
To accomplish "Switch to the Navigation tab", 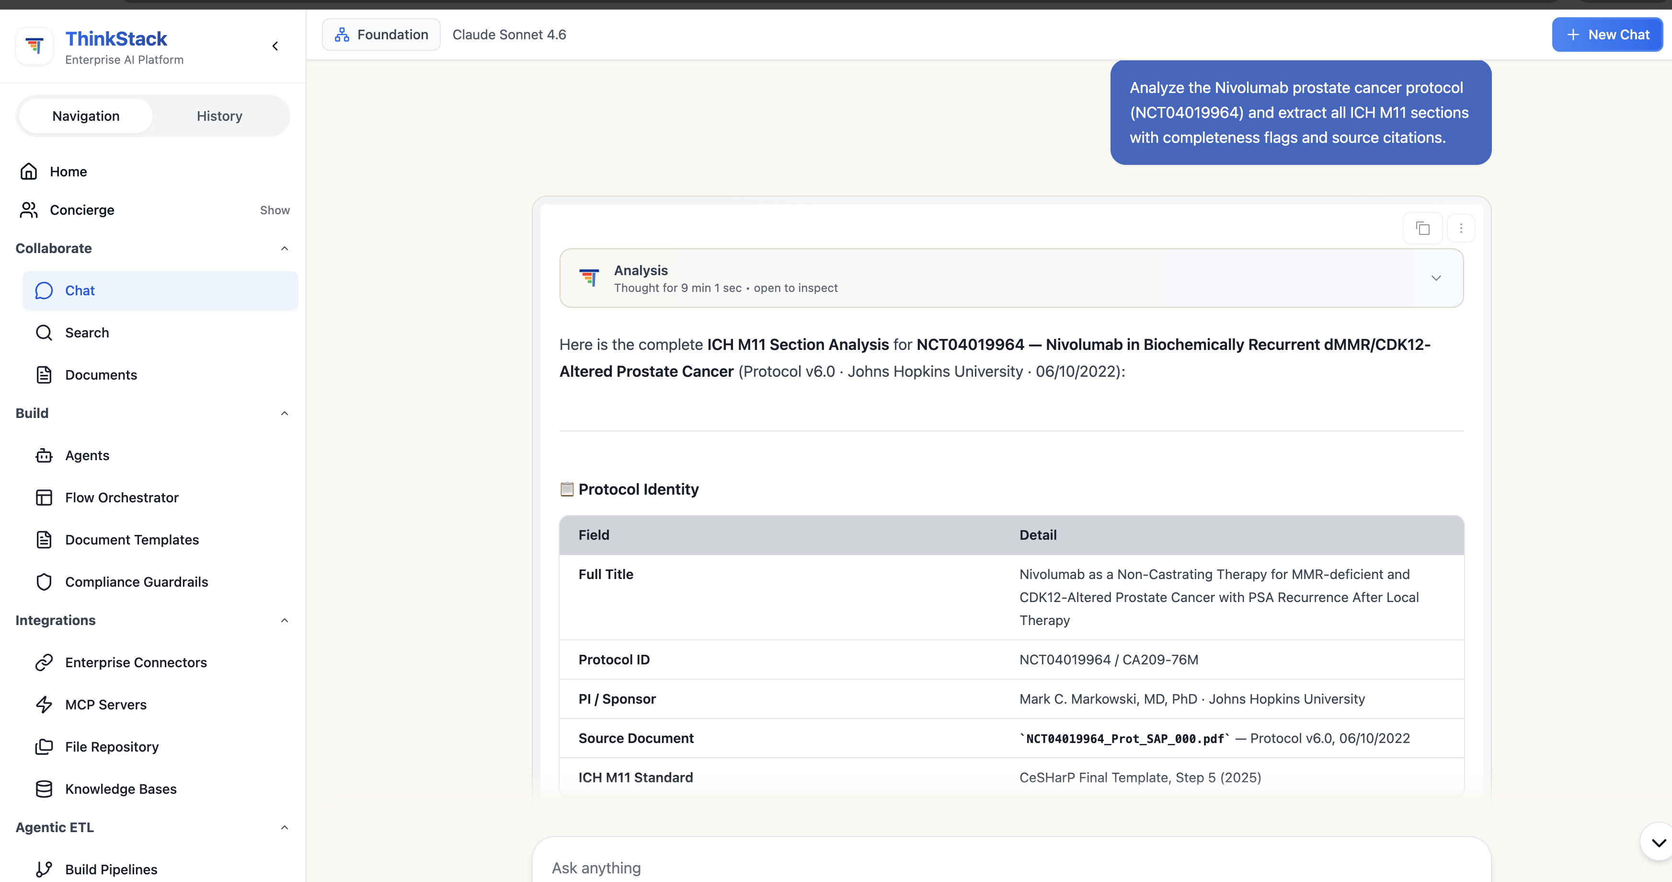I will coord(86,116).
